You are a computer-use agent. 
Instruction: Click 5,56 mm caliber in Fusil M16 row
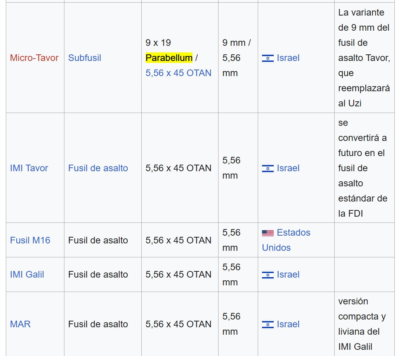(x=231, y=240)
